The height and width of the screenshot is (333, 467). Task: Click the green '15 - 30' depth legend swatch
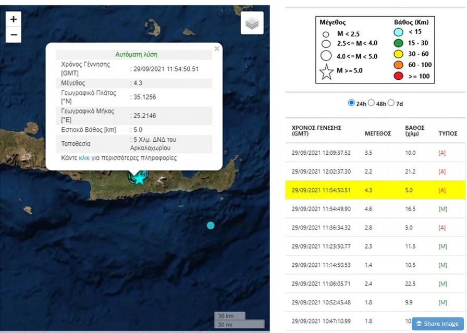[x=398, y=43]
